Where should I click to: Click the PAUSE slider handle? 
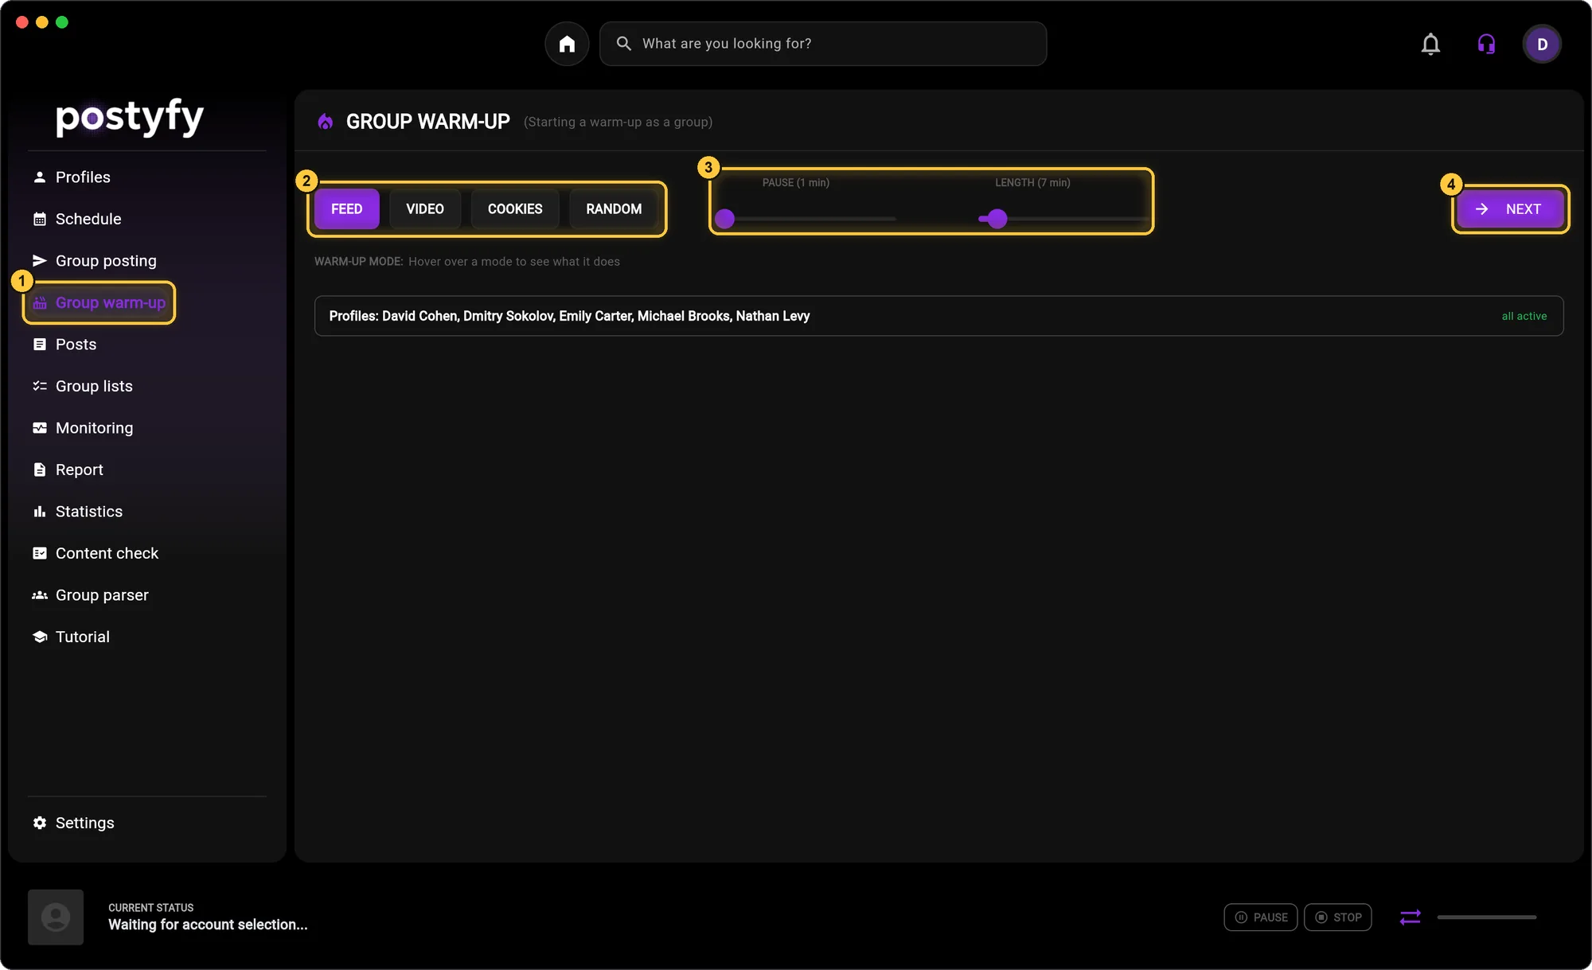coord(724,219)
